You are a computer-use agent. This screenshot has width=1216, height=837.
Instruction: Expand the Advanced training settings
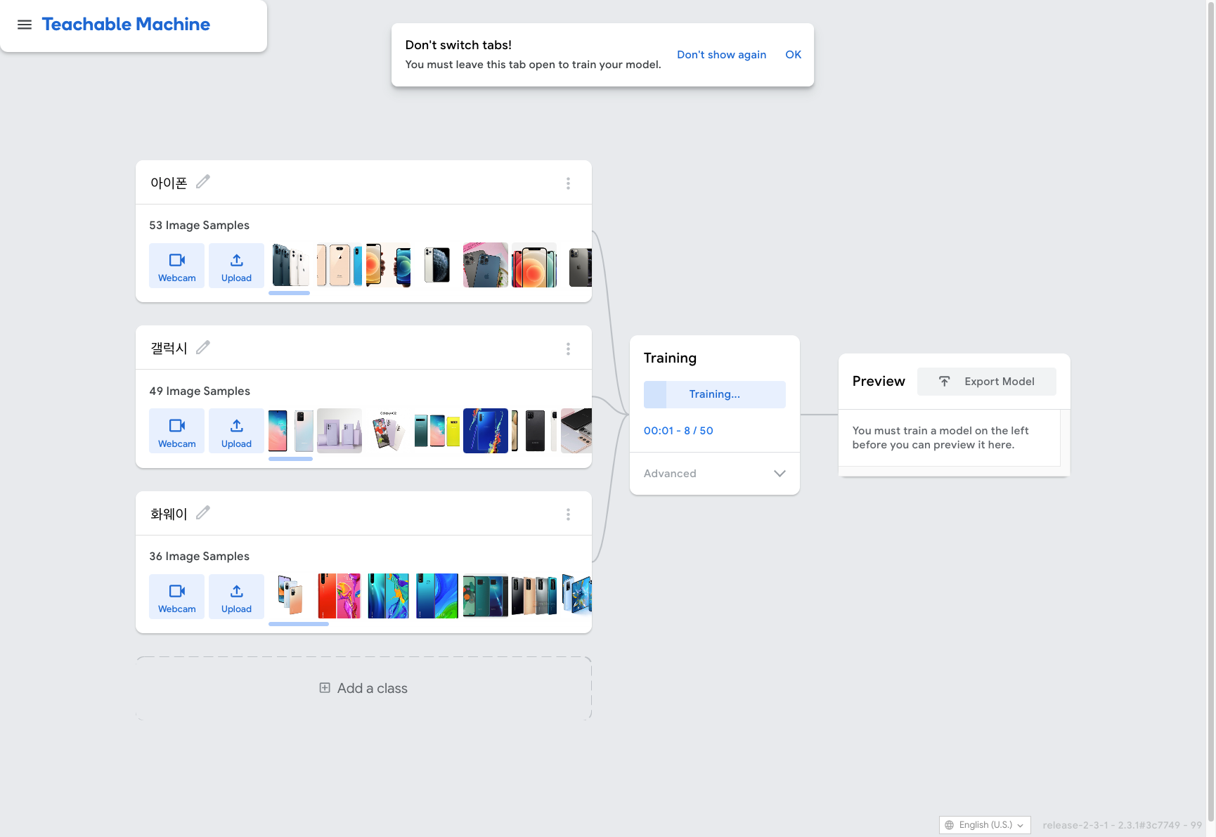click(715, 474)
